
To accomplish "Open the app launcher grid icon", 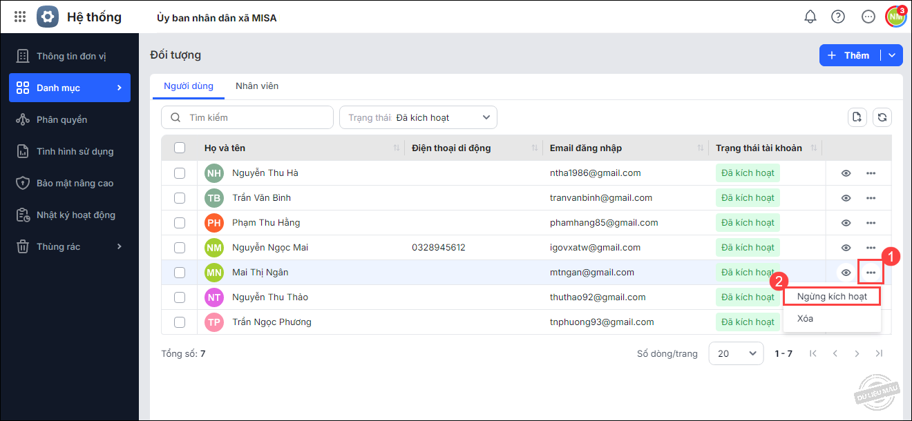I will point(20,17).
